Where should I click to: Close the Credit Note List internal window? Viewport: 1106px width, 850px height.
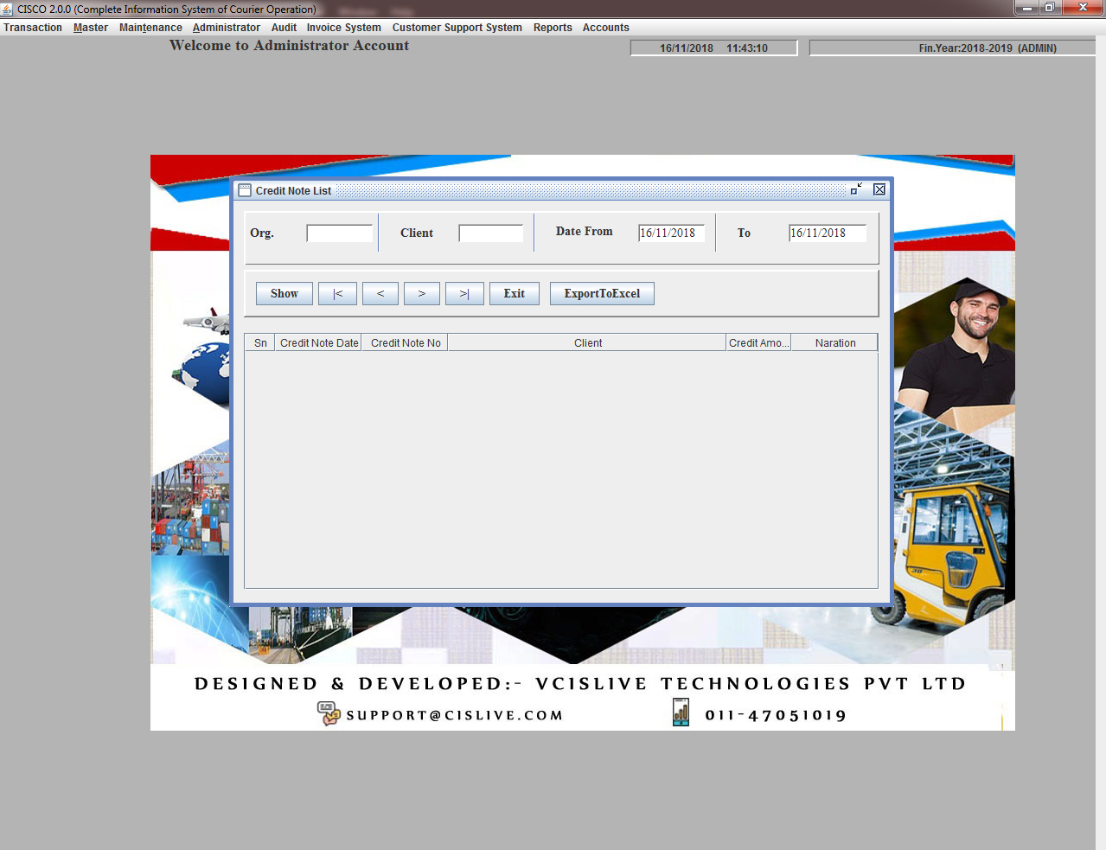click(879, 189)
